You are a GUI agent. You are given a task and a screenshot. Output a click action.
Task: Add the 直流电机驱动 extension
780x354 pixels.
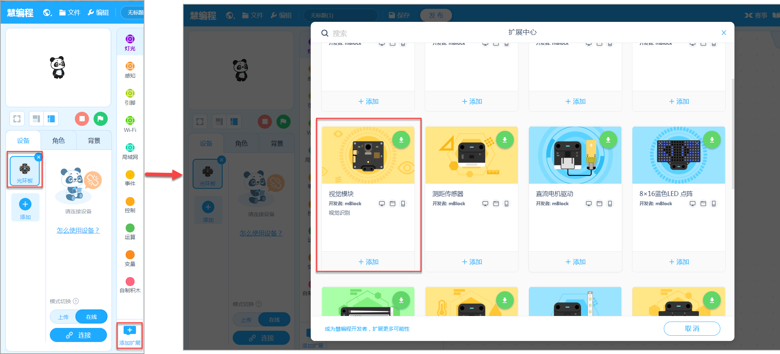pos(575,262)
